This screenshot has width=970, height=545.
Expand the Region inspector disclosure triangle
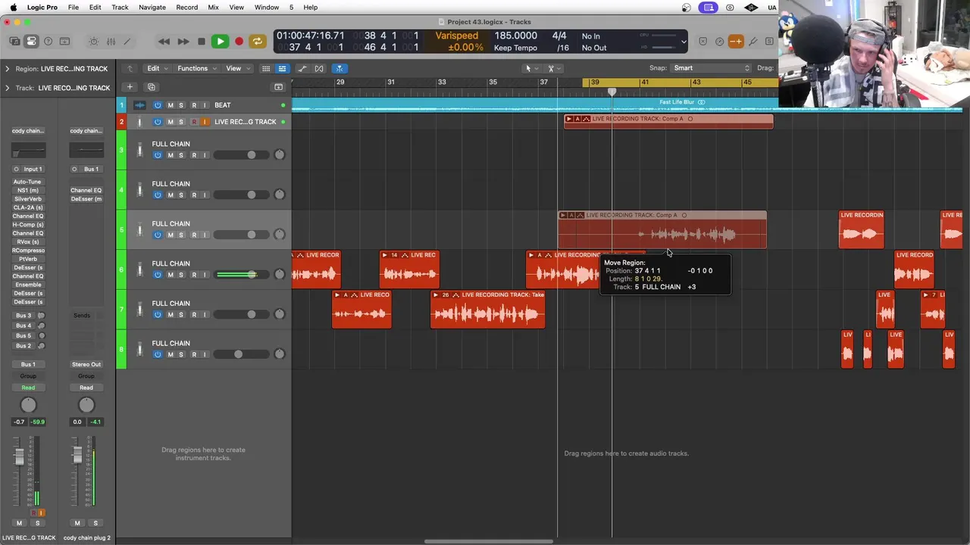[8, 69]
